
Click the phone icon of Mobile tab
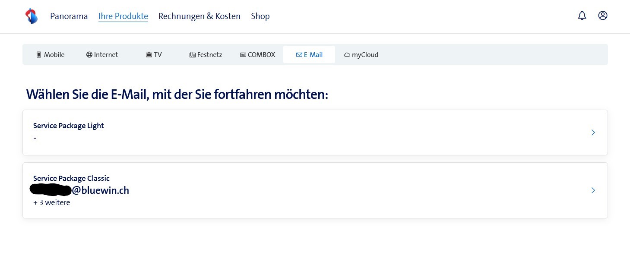[39, 55]
